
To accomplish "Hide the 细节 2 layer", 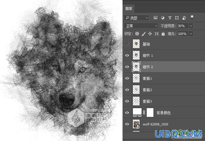I will click(127, 67).
